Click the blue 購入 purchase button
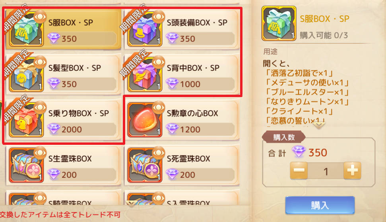Screen dimensions: 386x222 coord(320,205)
